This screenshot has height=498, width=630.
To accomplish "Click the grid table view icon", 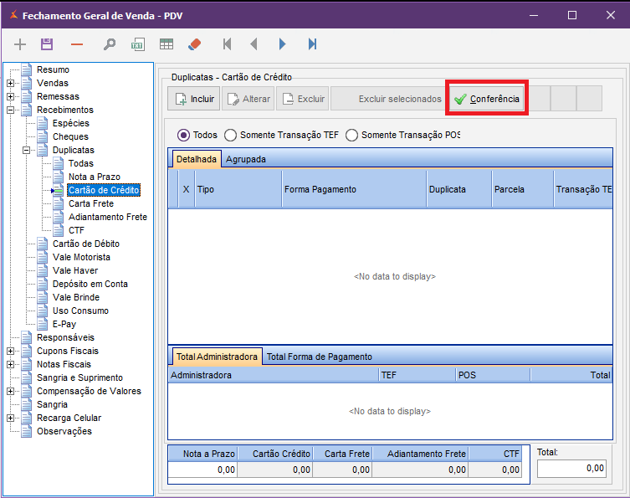I will click(166, 44).
